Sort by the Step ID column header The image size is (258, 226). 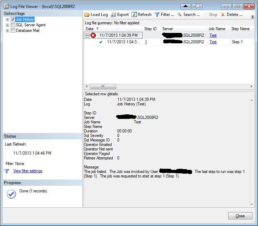pyautogui.click(x=151, y=29)
